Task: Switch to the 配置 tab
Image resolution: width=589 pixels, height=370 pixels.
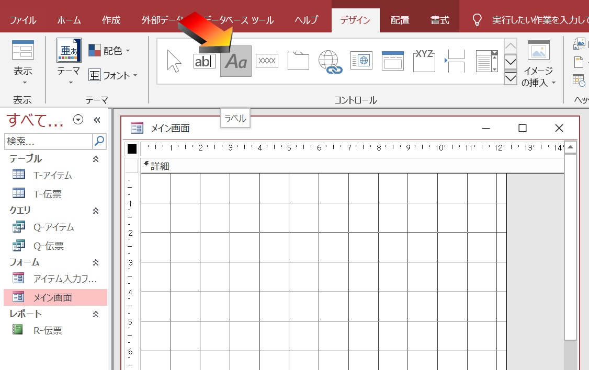Action: tap(400, 20)
